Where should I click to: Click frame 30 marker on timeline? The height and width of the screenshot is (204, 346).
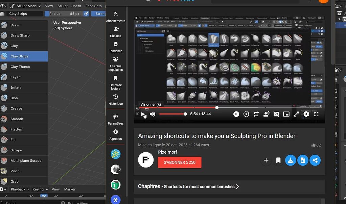tap(44, 196)
